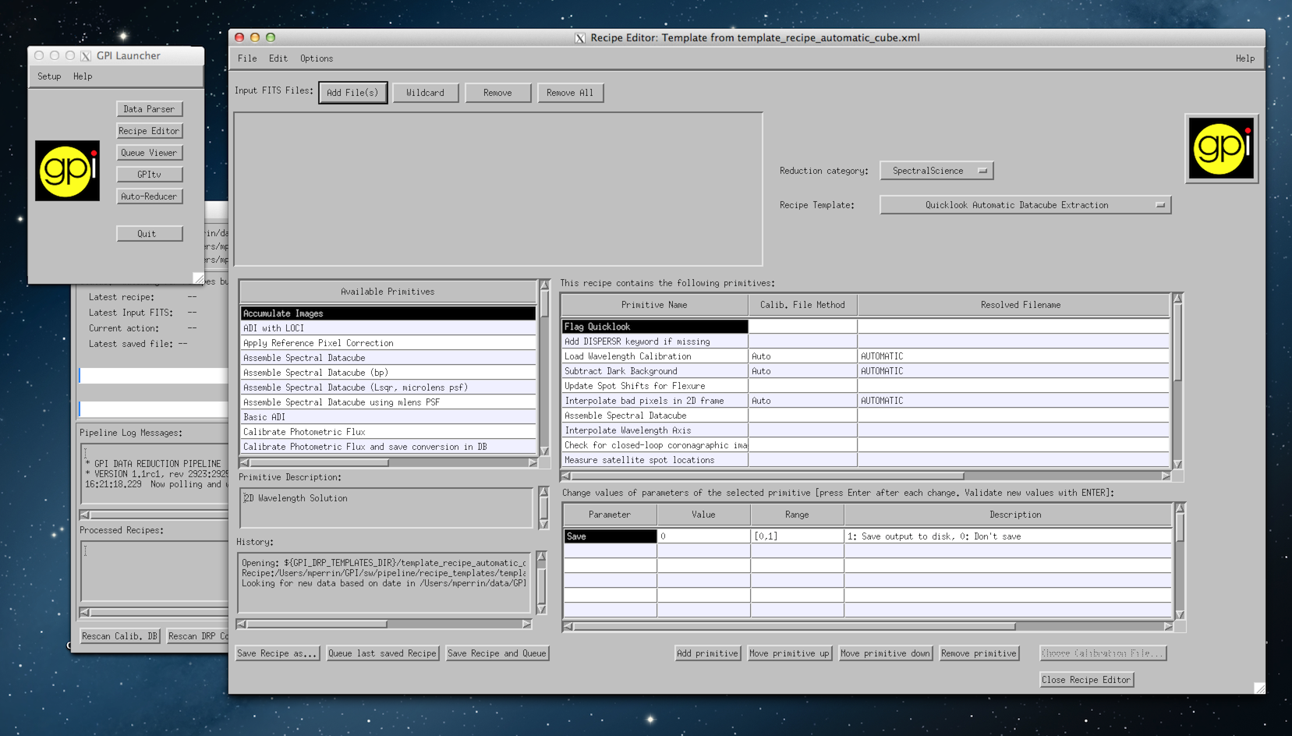Open the Options menu
Screen dimensions: 1292x736
316,58
